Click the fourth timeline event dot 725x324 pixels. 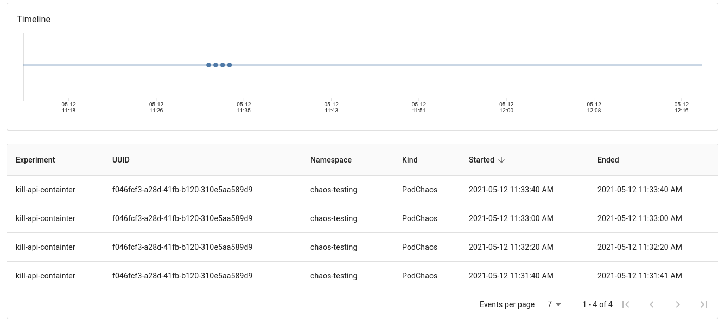tap(230, 65)
